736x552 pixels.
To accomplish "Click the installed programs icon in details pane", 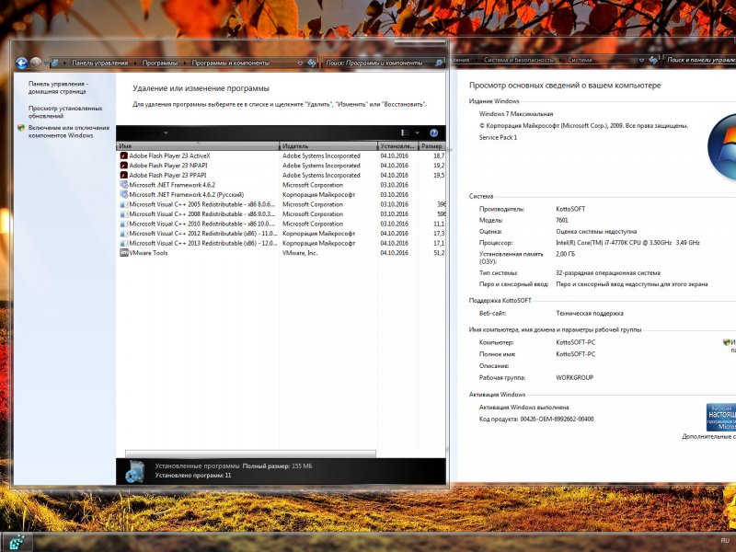I will click(135, 471).
